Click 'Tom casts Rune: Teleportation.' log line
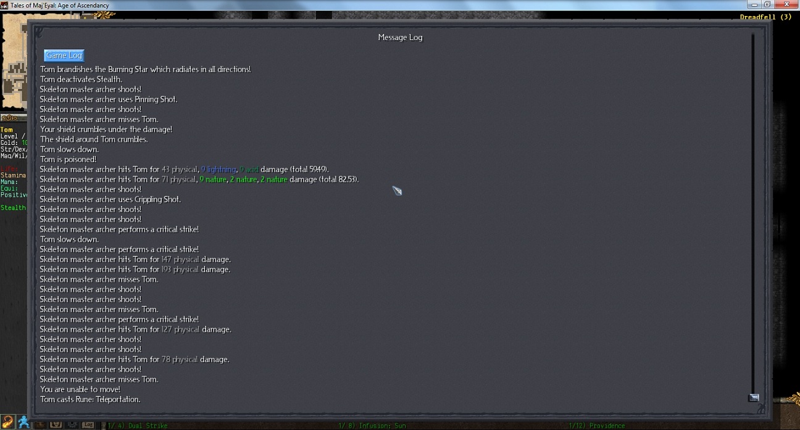 [x=90, y=399]
